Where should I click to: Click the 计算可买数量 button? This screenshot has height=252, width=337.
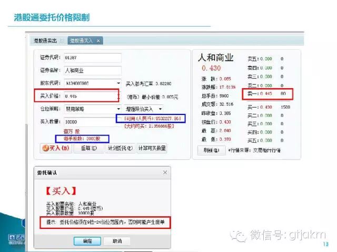[152, 148]
